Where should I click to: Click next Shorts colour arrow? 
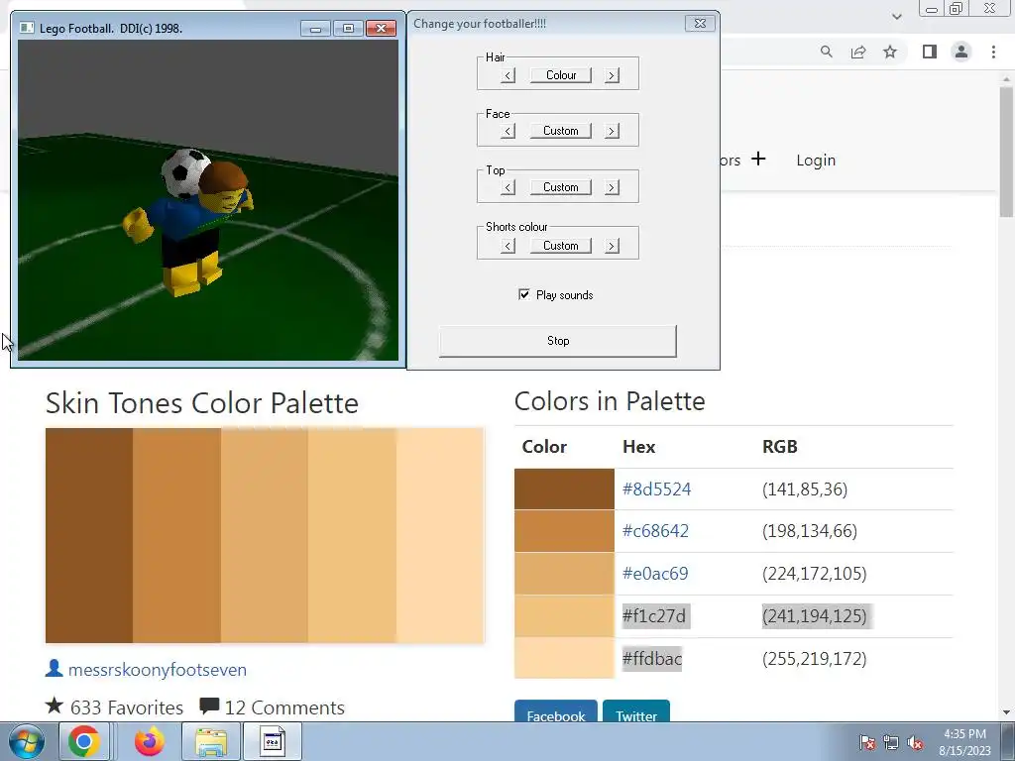612,246
